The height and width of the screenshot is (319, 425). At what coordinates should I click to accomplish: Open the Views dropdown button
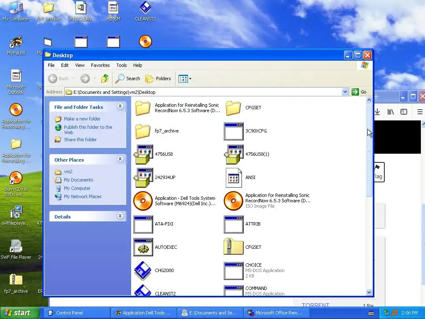click(x=185, y=79)
